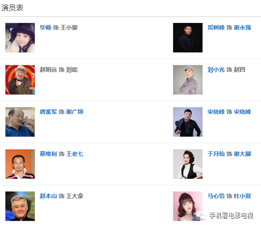This screenshot has height=227, width=261.
Task: Select the thumbnail next to 赵明远 饰 刘能
Action: [20, 80]
